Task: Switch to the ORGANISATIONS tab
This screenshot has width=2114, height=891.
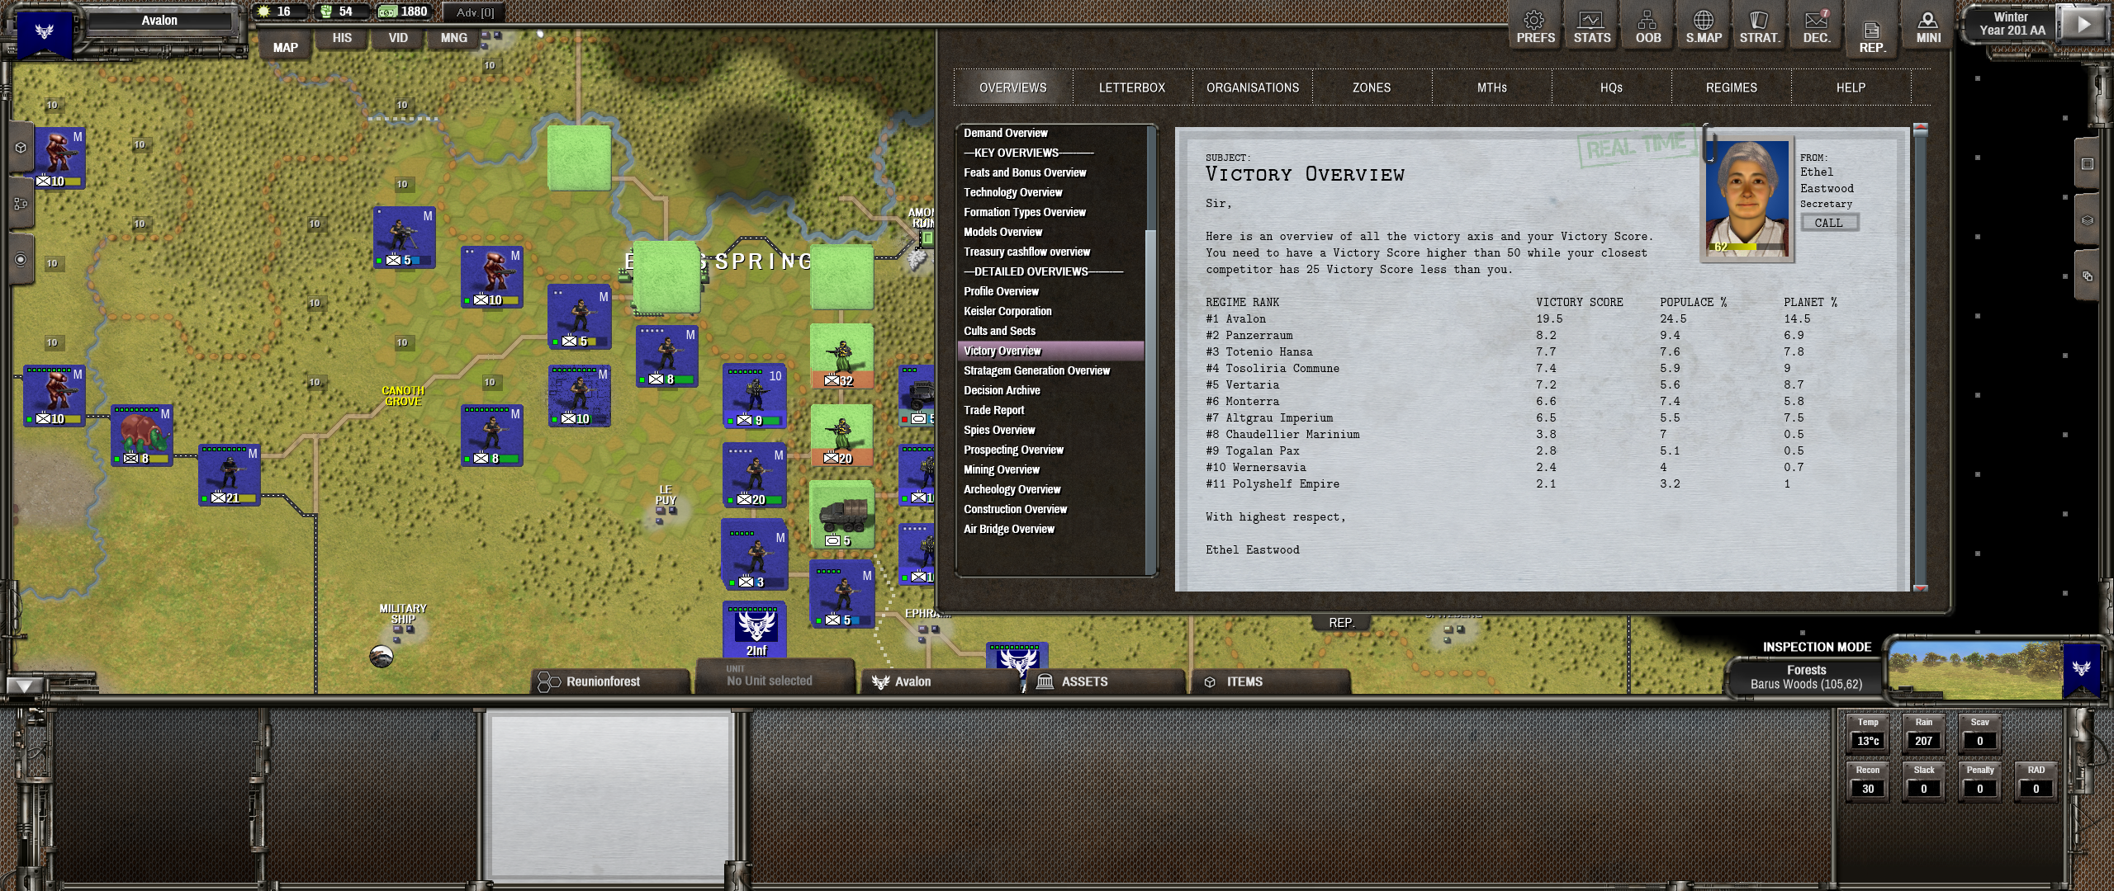Action: [1253, 86]
